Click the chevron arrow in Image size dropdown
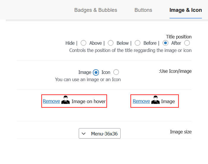The width and height of the screenshot is (208, 164). 84,133
